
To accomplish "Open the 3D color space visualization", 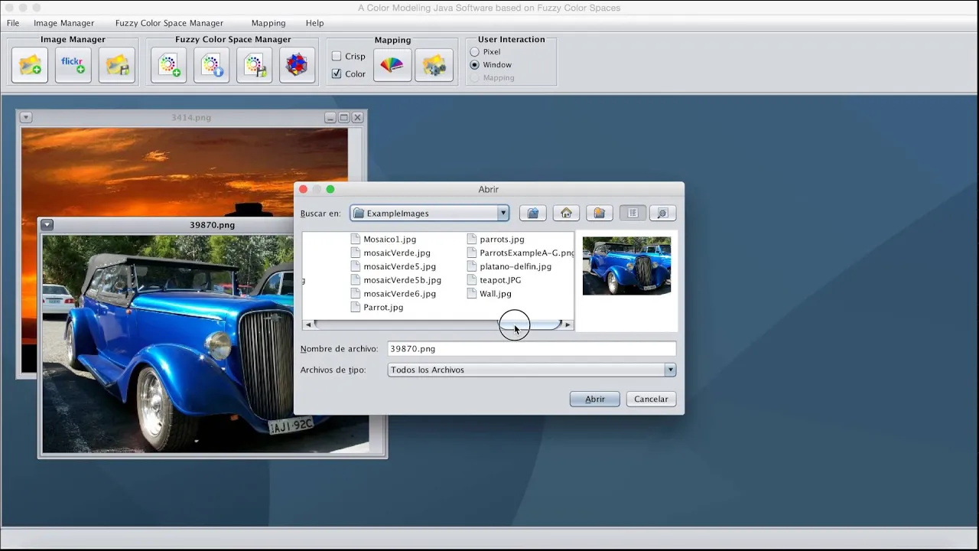I will [x=297, y=65].
